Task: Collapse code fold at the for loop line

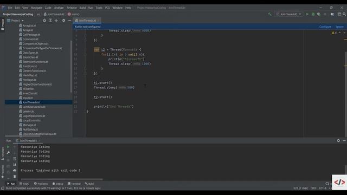Action: point(85,54)
